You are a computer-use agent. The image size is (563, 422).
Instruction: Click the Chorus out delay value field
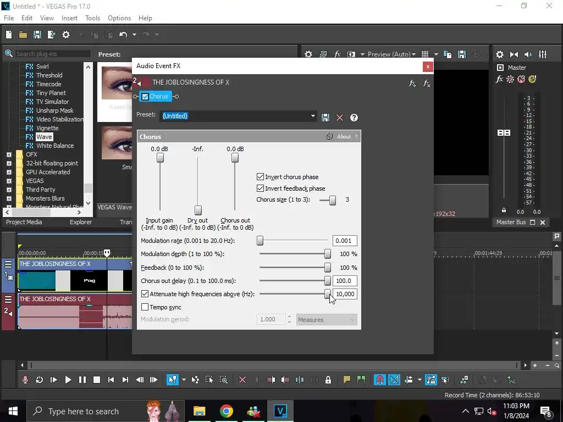(x=345, y=281)
